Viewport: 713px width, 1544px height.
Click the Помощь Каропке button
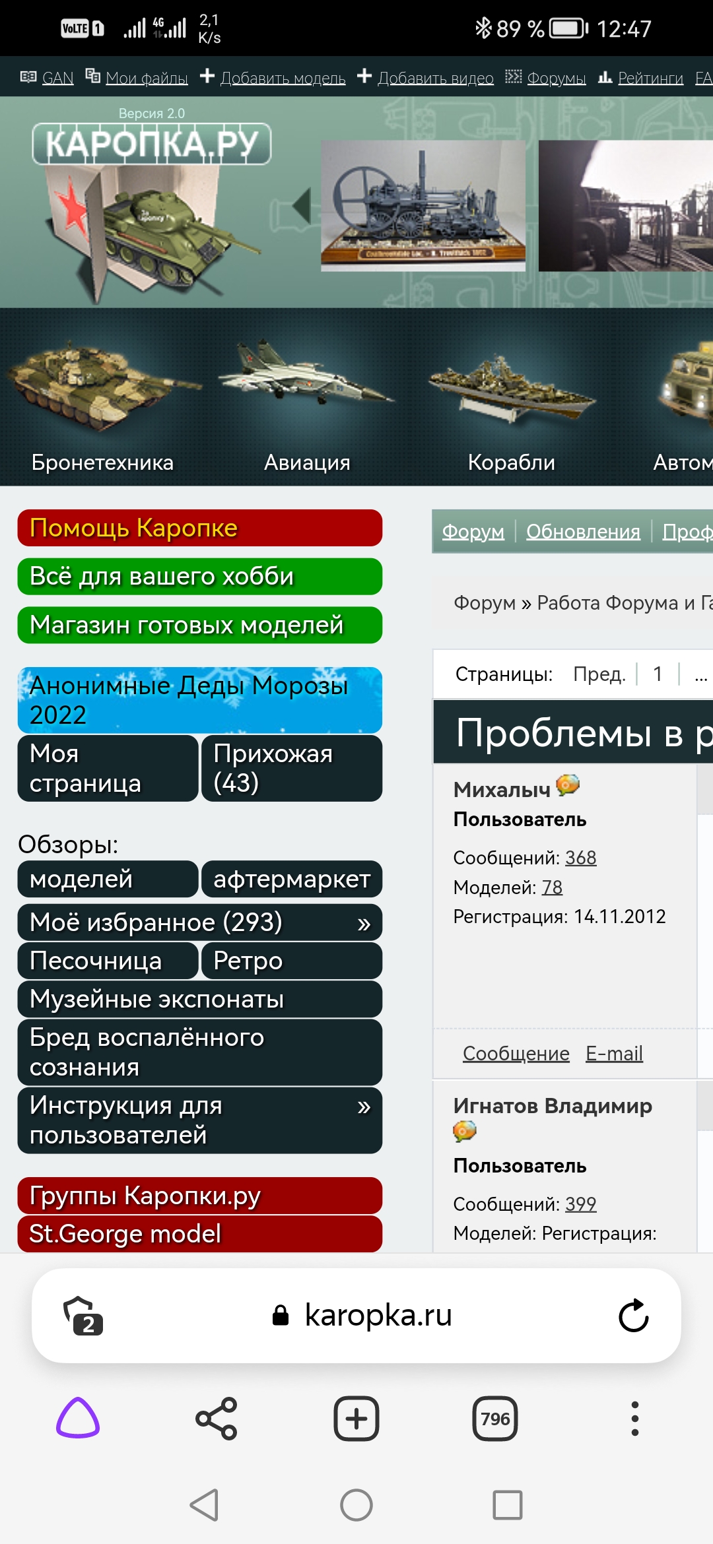(x=199, y=528)
